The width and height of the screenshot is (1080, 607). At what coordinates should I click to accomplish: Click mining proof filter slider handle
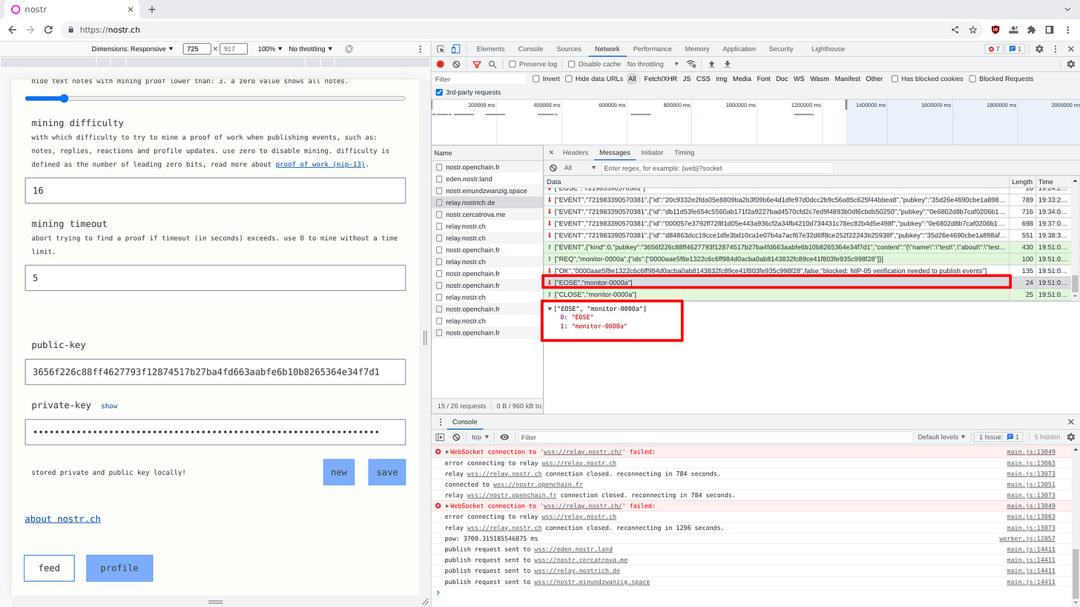(x=64, y=98)
